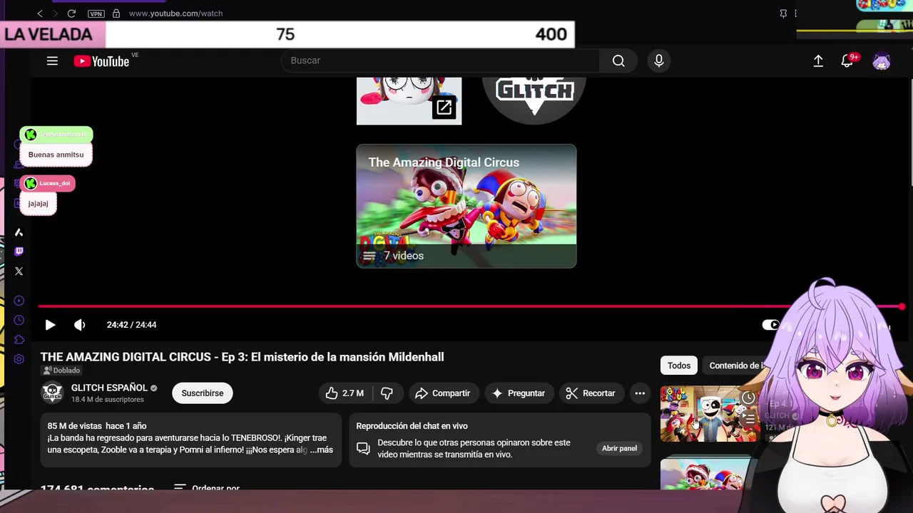Select the Todos chip
This screenshot has width=913, height=513.
[679, 366]
